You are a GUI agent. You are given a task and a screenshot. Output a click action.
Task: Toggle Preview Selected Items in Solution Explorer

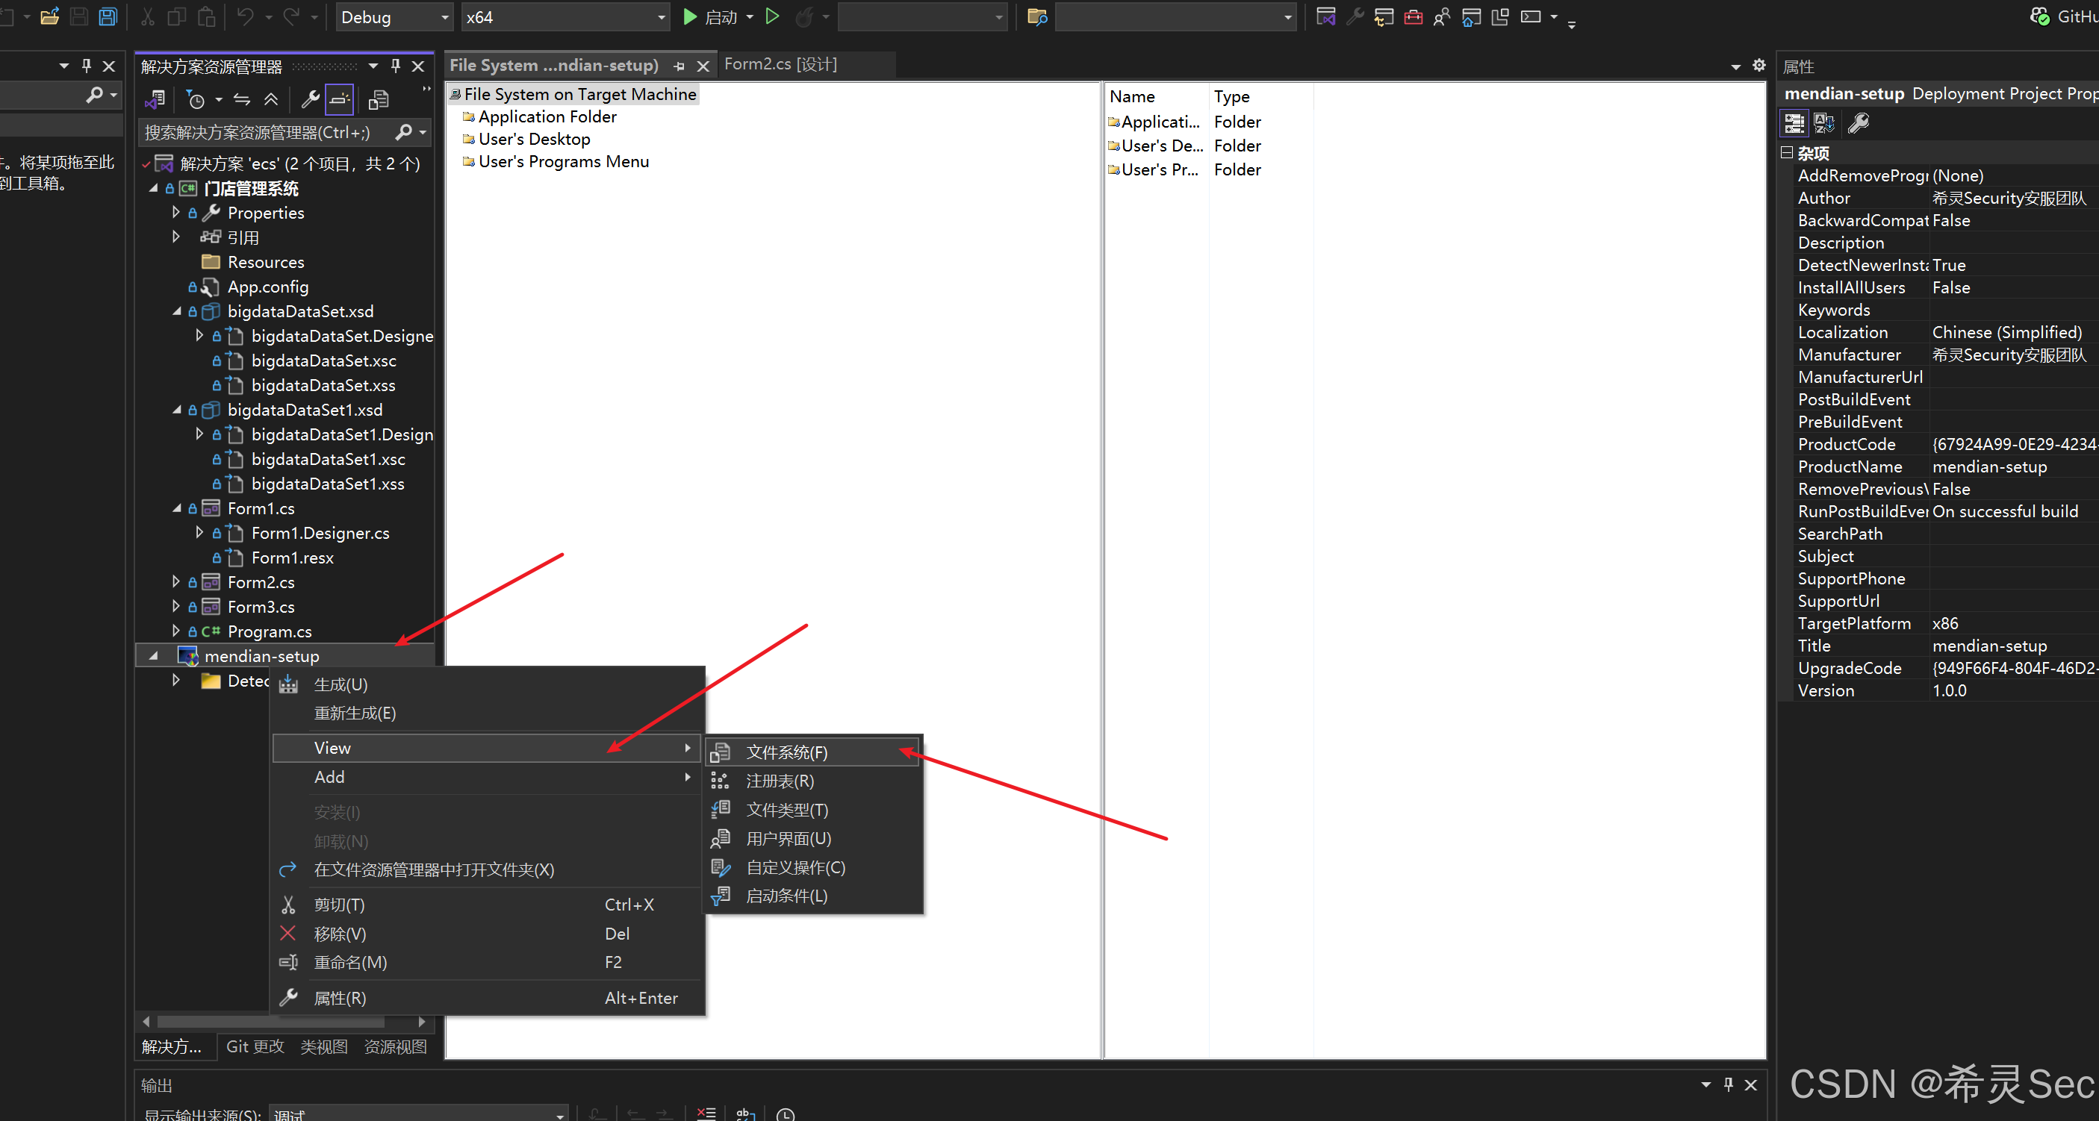(x=339, y=99)
